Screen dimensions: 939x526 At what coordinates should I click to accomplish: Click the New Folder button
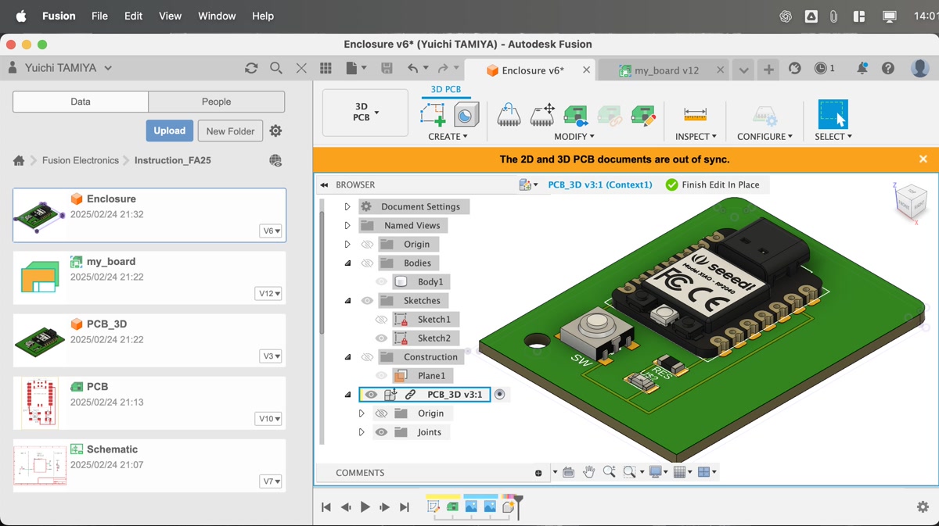click(x=230, y=131)
